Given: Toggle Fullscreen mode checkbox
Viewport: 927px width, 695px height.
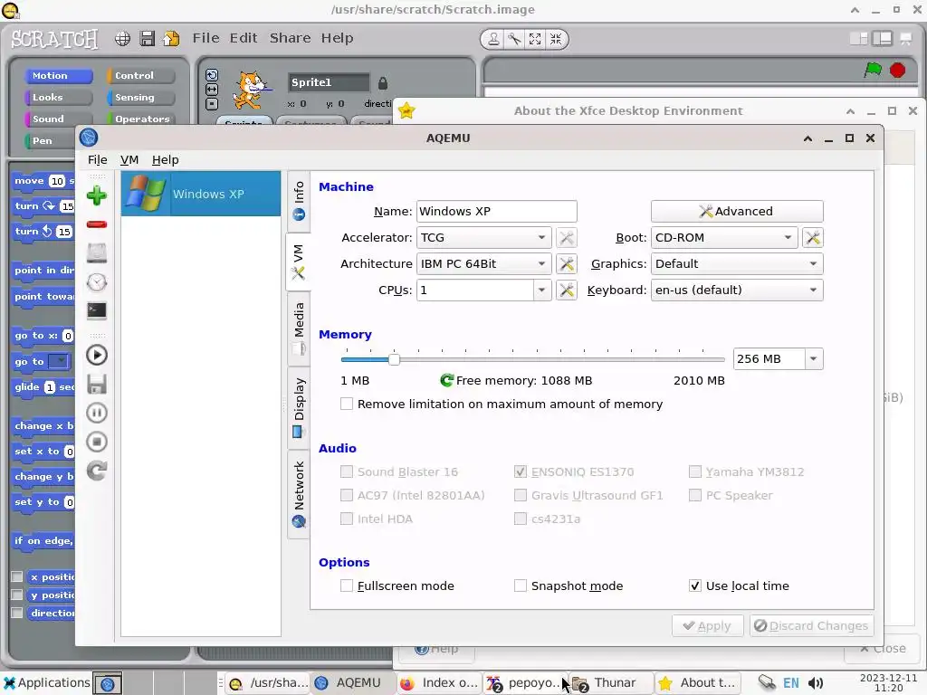Looking at the screenshot, I should [347, 586].
